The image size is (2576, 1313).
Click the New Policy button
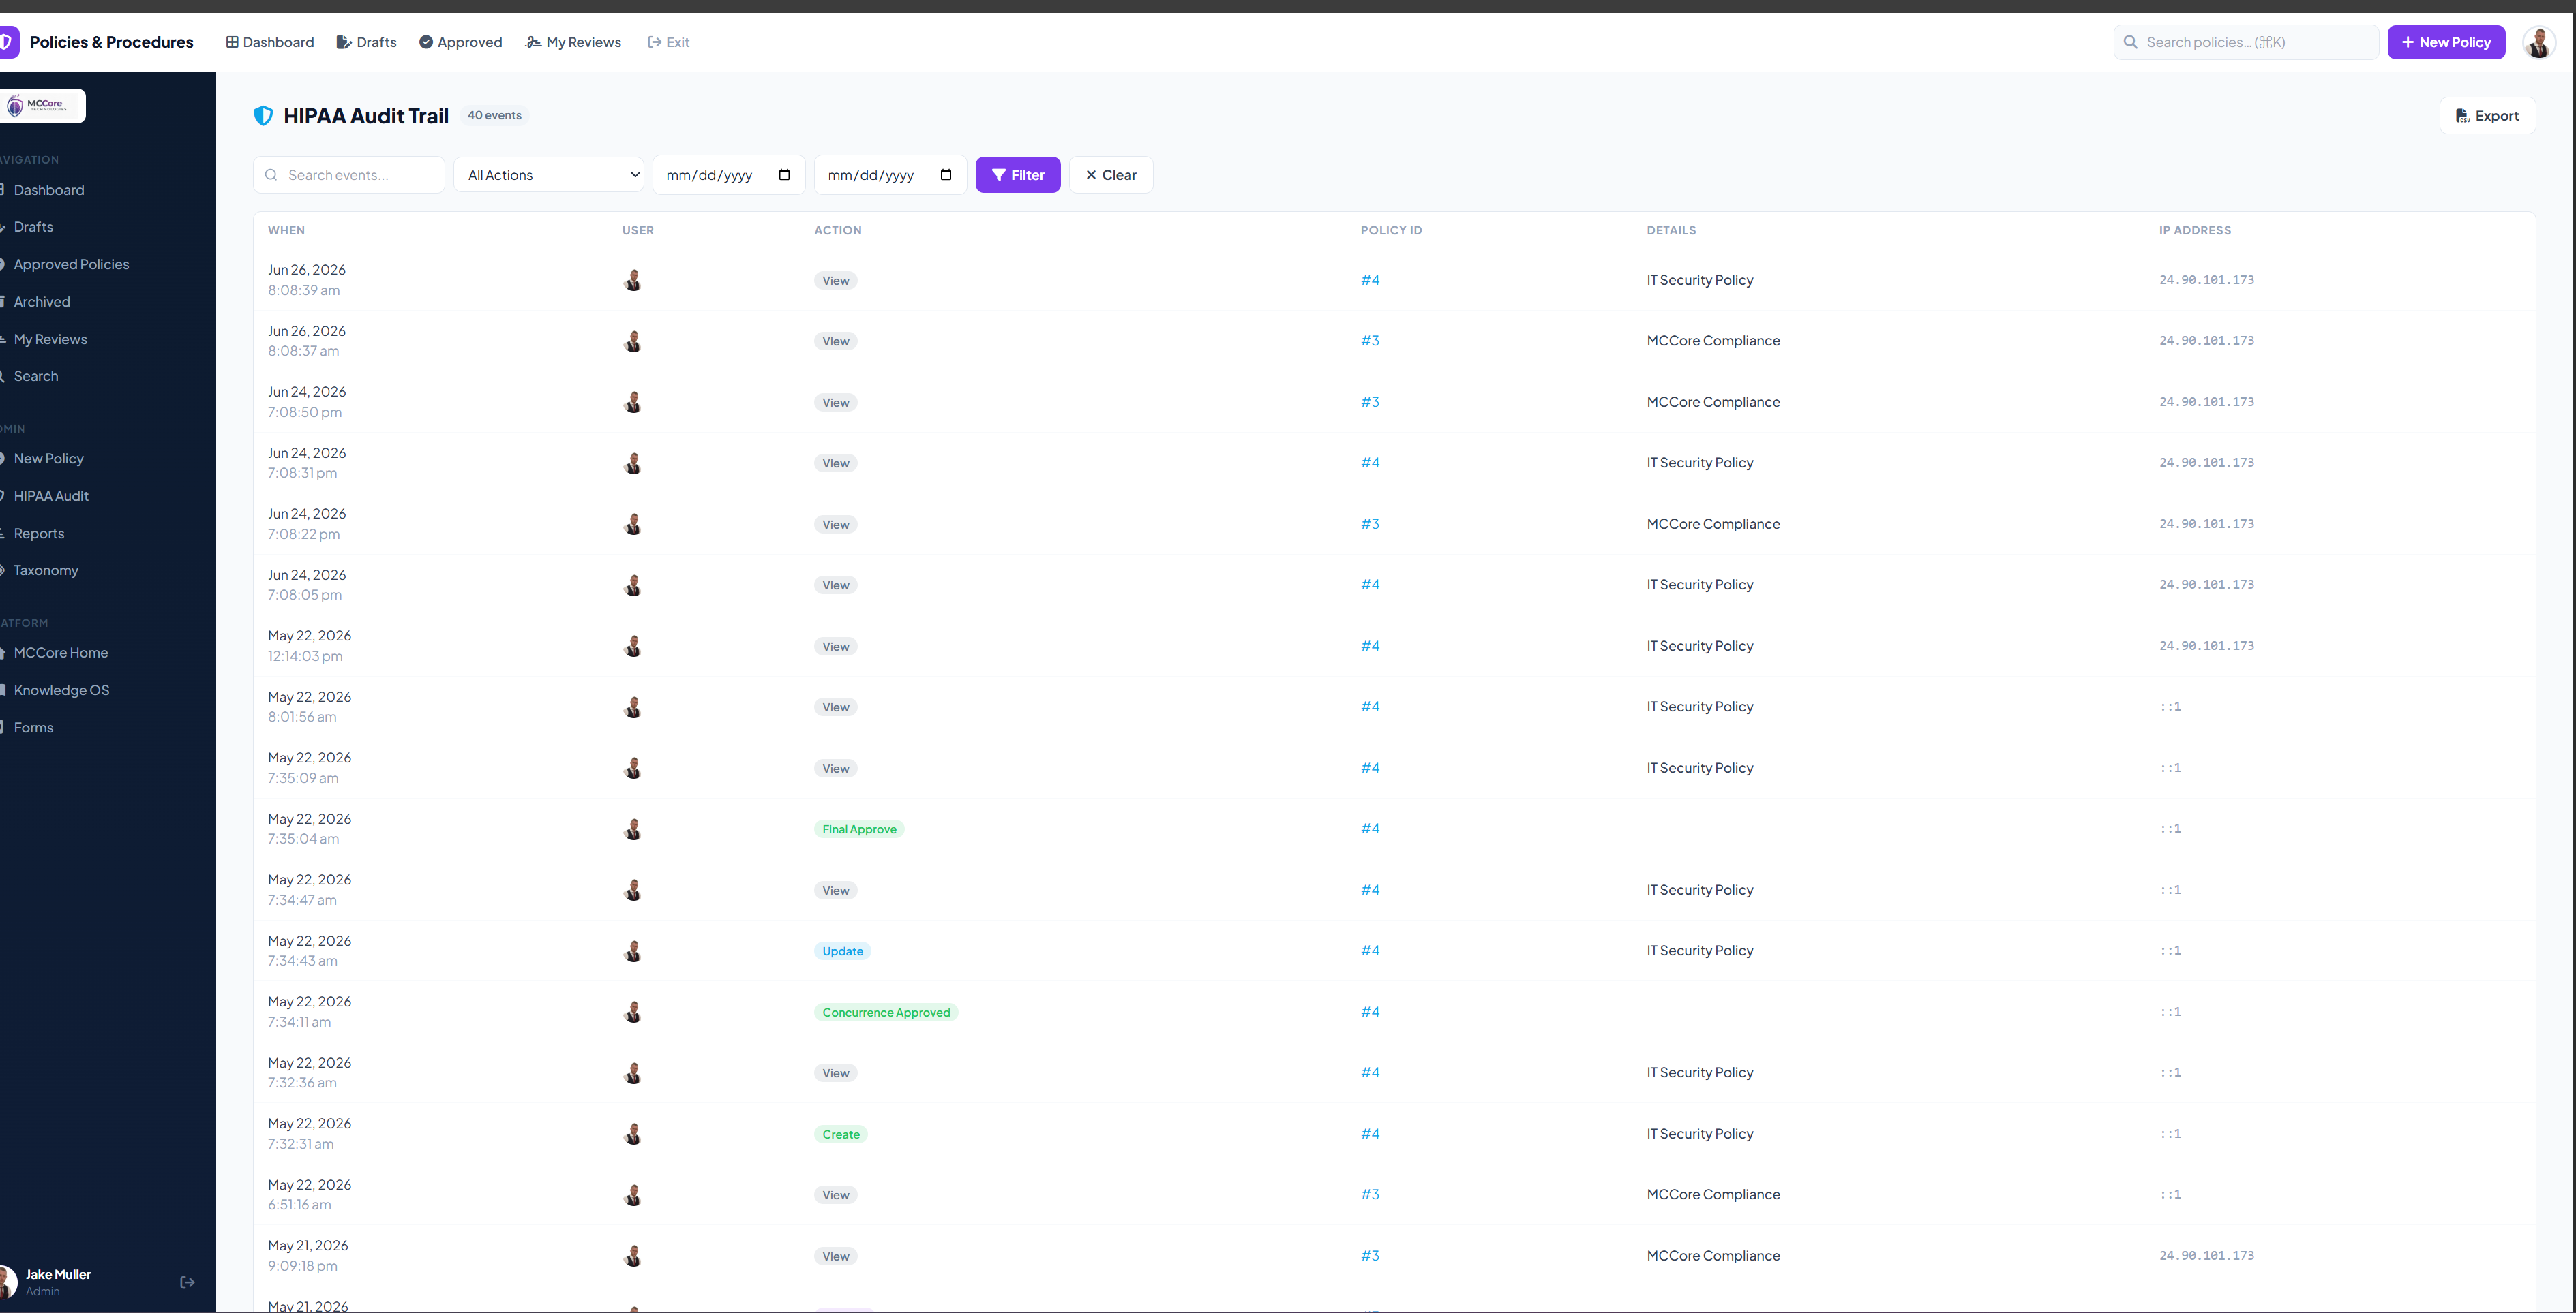click(x=2446, y=42)
